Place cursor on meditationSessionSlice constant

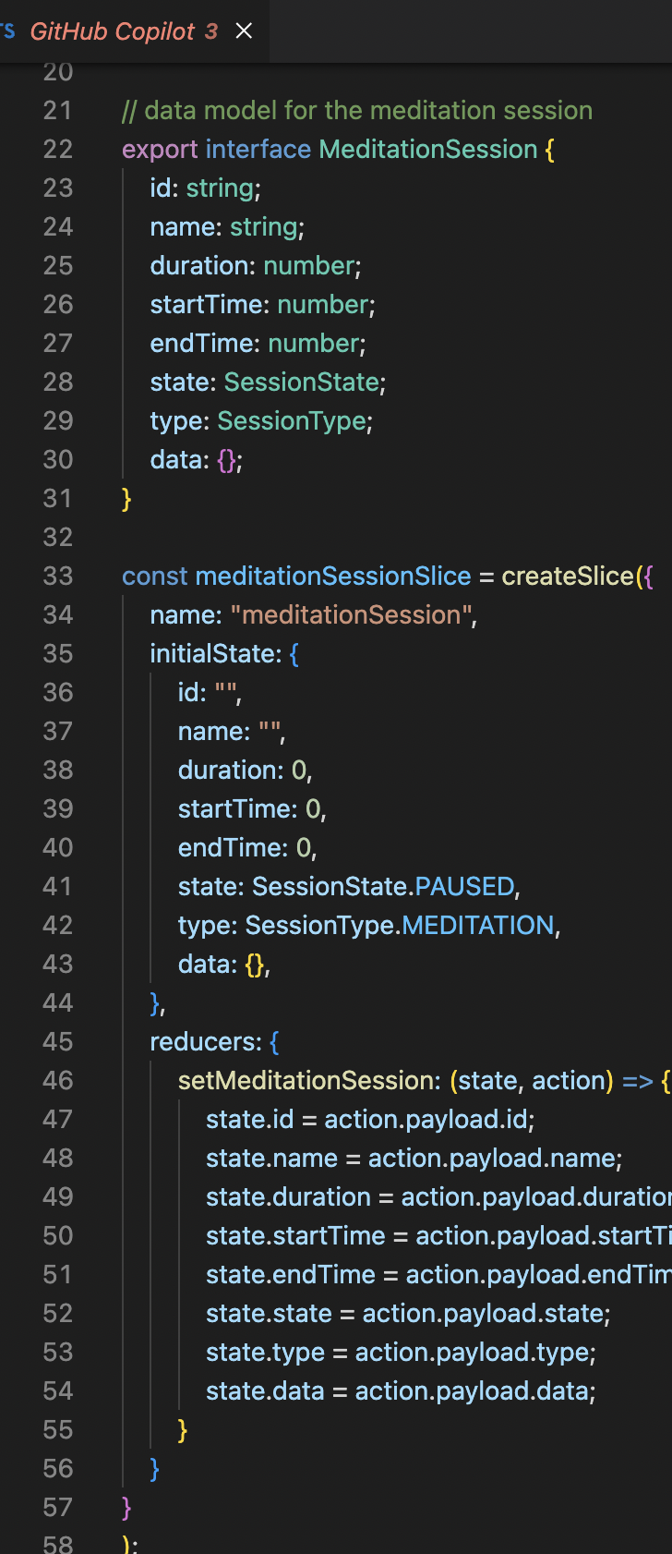[x=332, y=576]
